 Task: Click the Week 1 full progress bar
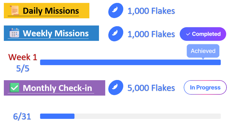point(130,62)
